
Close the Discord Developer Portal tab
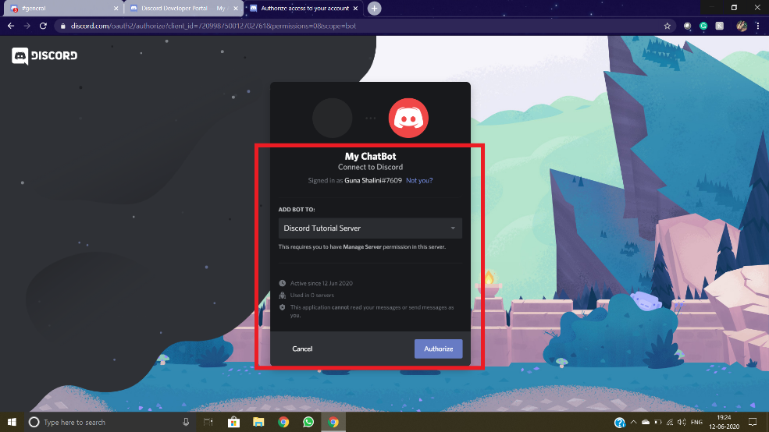236,9
